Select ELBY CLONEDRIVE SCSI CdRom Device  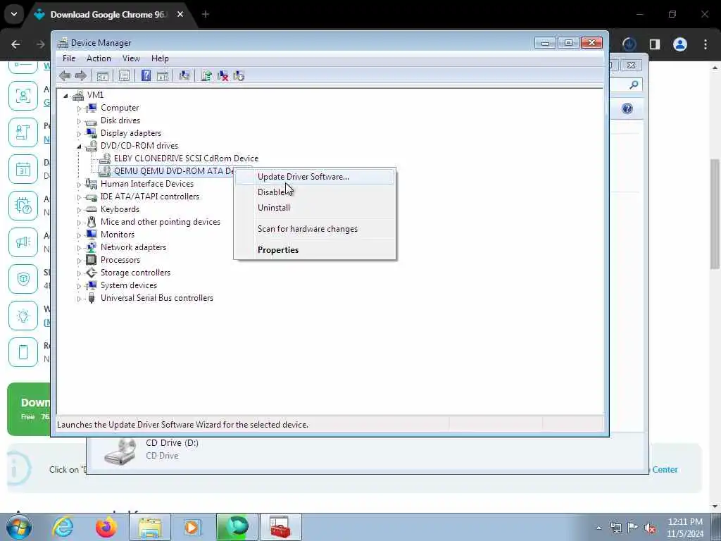186,158
